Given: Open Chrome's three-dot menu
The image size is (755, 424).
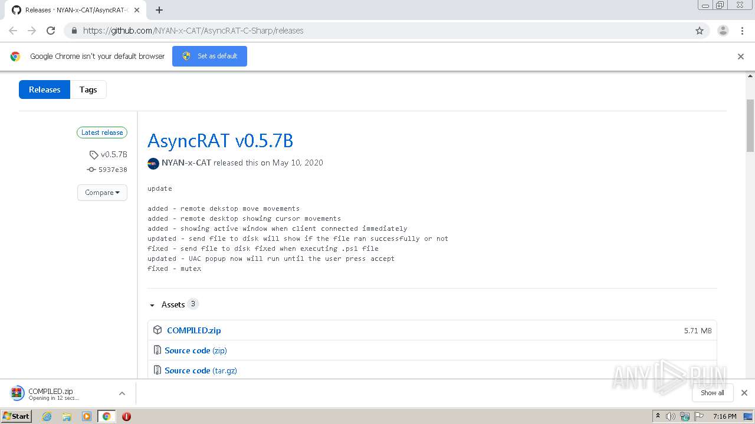Looking at the screenshot, I should 743,31.
